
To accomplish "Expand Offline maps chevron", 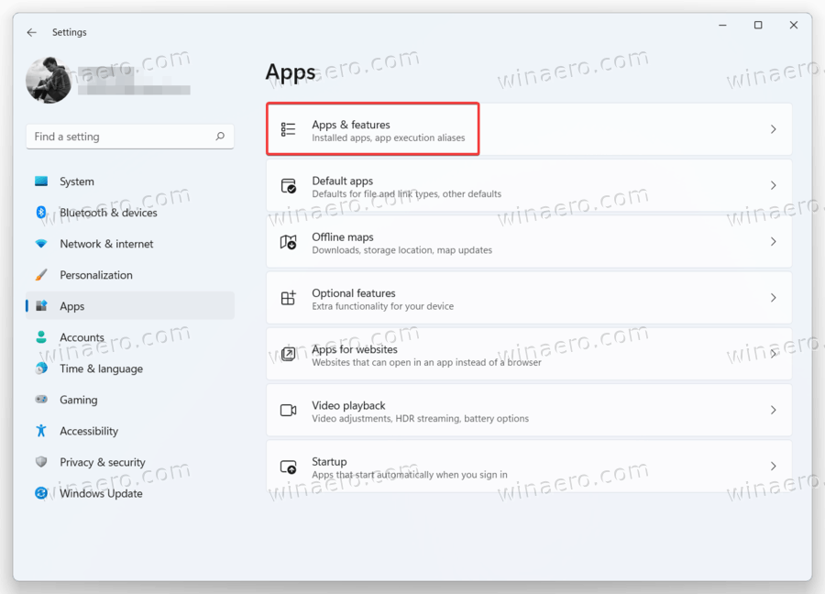I will (773, 241).
